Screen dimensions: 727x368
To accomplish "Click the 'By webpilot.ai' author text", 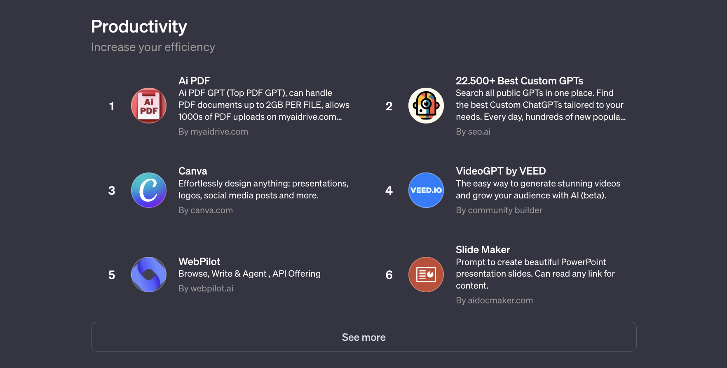I will coord(206,289).
